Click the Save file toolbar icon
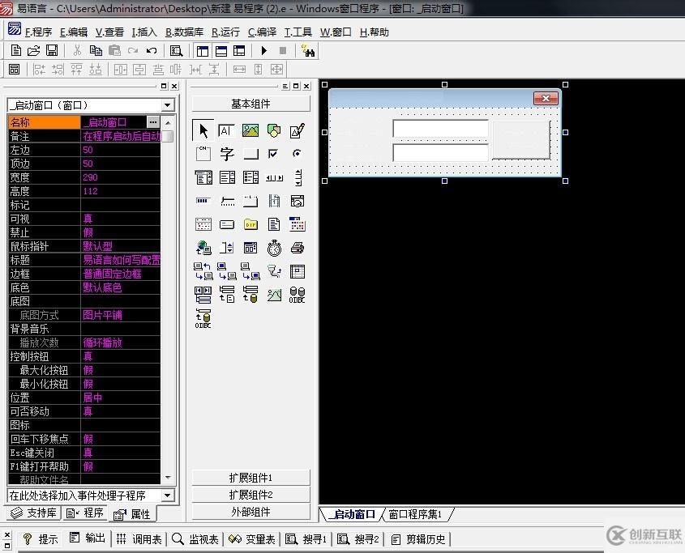685x553 pixels. click(x=52, y=50)
